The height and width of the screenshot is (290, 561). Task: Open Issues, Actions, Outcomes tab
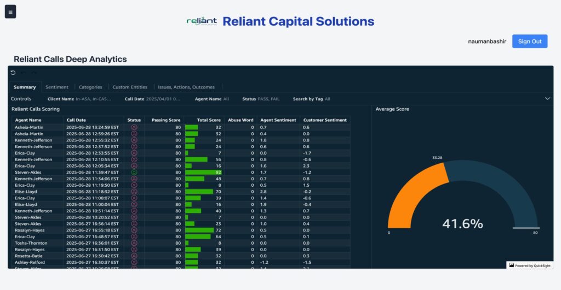(186, 87)
